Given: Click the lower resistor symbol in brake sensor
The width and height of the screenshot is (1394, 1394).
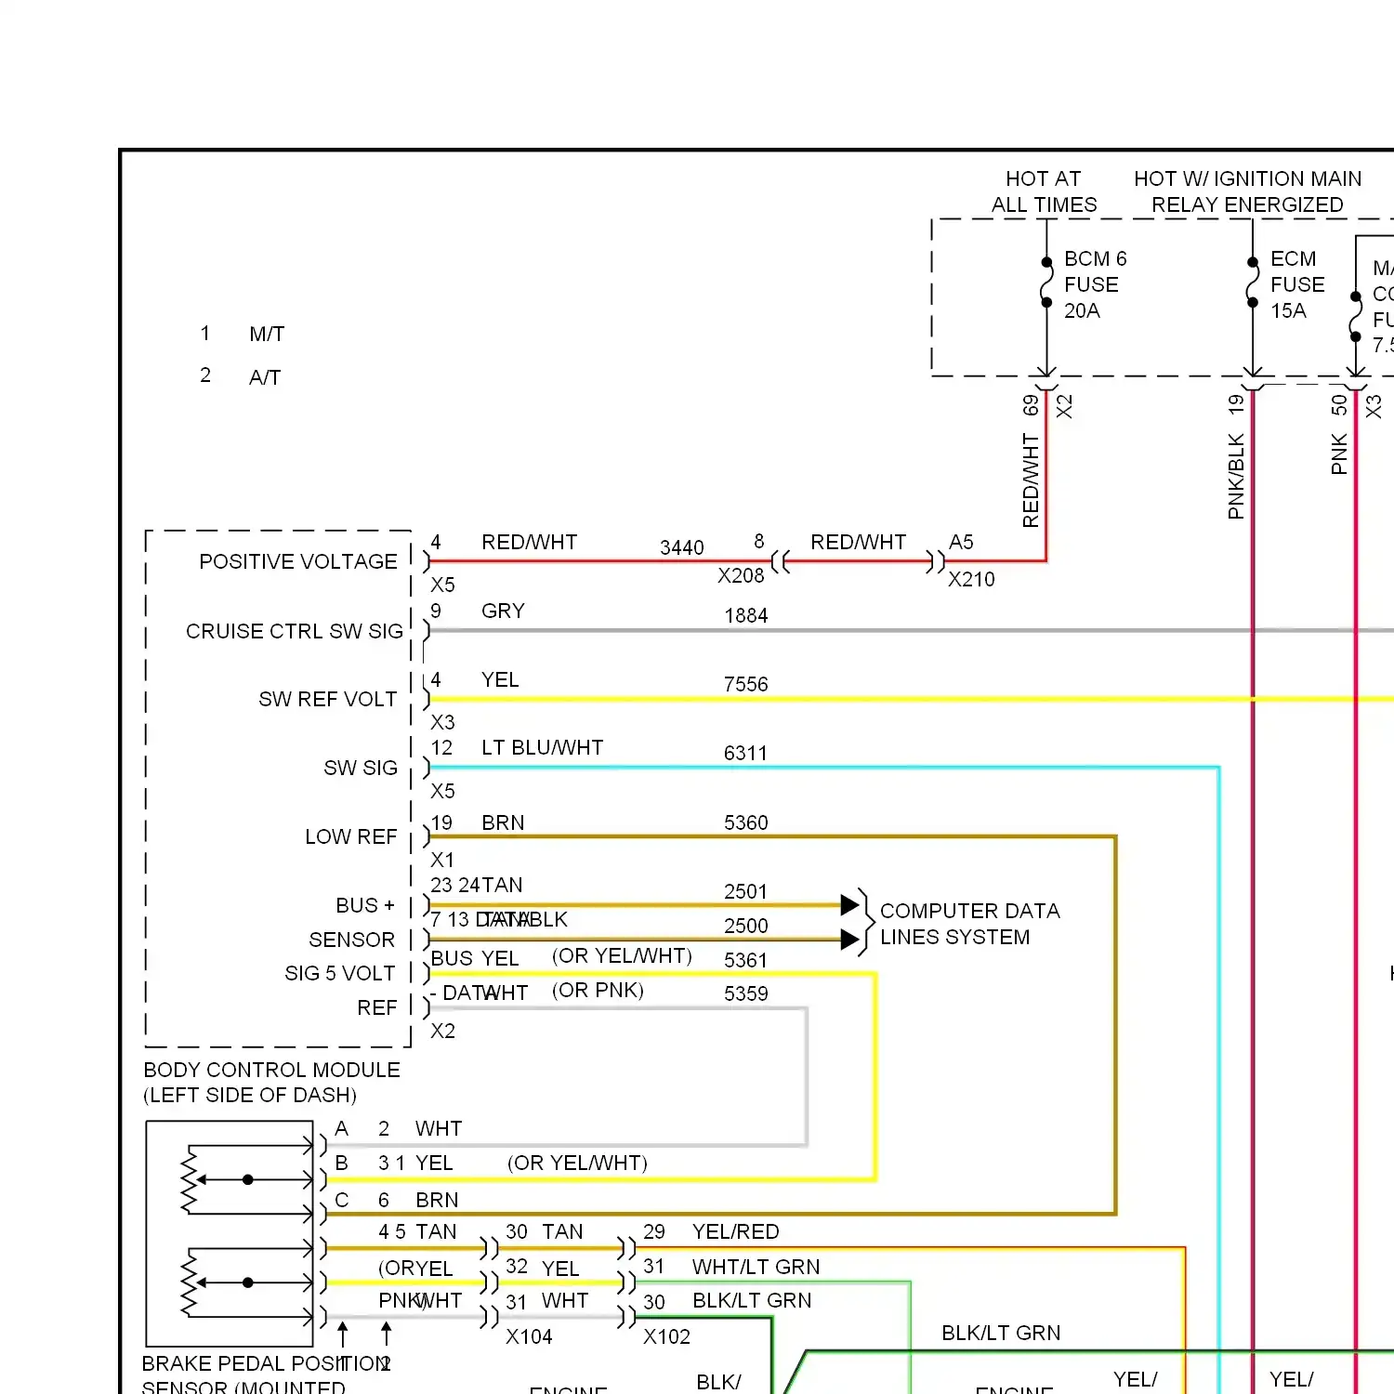Looking at the screenshot, I should [190, 1282].
